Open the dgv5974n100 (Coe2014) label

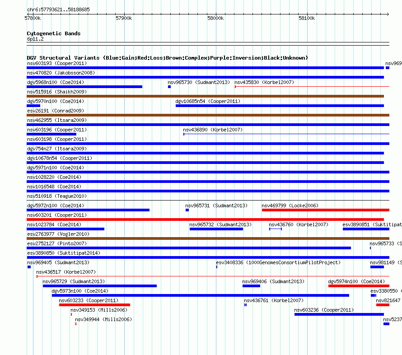click(357, 281)
